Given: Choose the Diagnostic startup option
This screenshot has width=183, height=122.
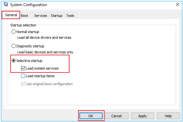Looking at the screenshot, I should point(13,46).
